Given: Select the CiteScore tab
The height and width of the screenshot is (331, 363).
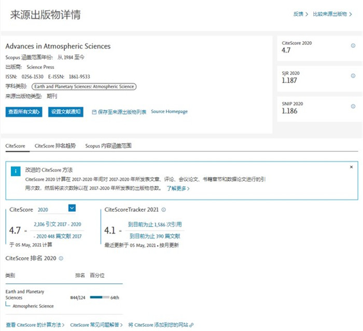Looking at the screenshot, I should (15, 146).
